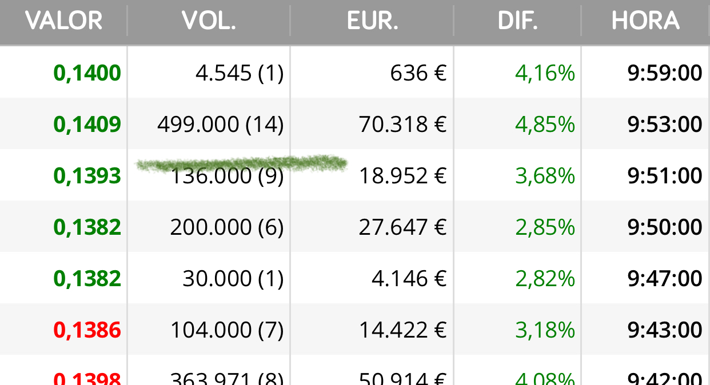Click the DIF. column header
This screenshot has width=710, height=385.
coord(517,21)
